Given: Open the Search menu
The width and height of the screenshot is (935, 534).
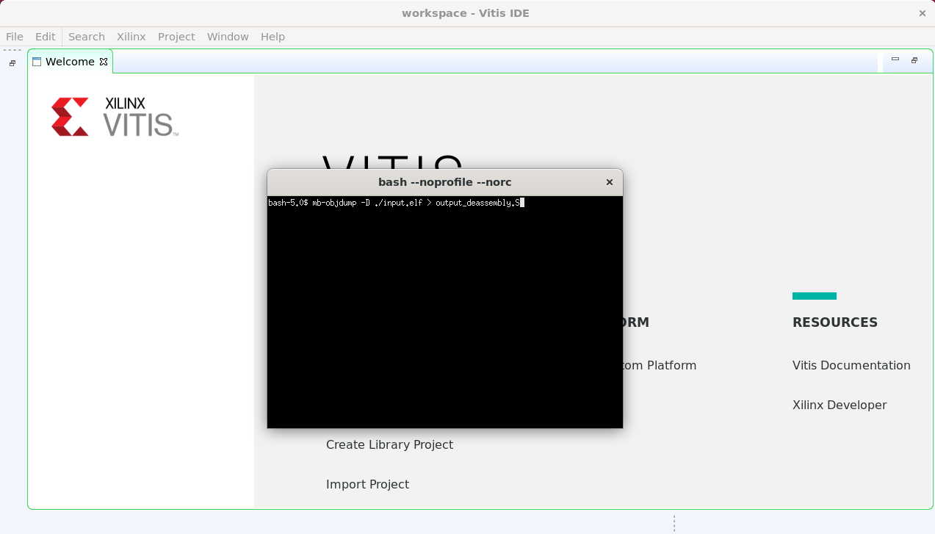Looking at the screenshot, I should 86,36.
